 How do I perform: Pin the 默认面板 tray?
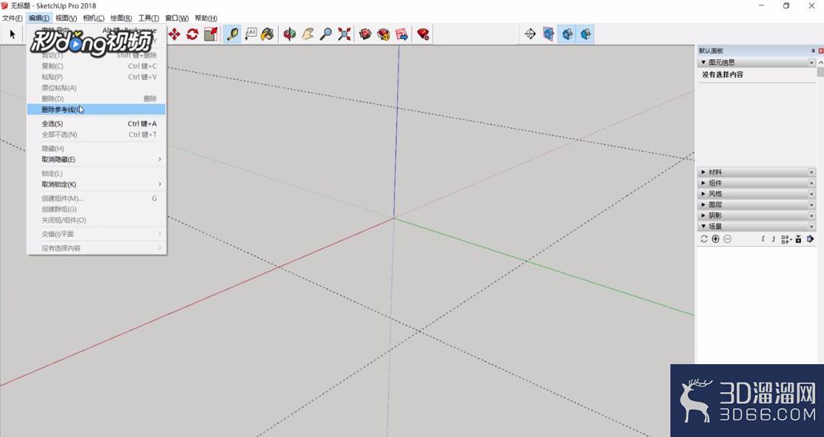813,51
